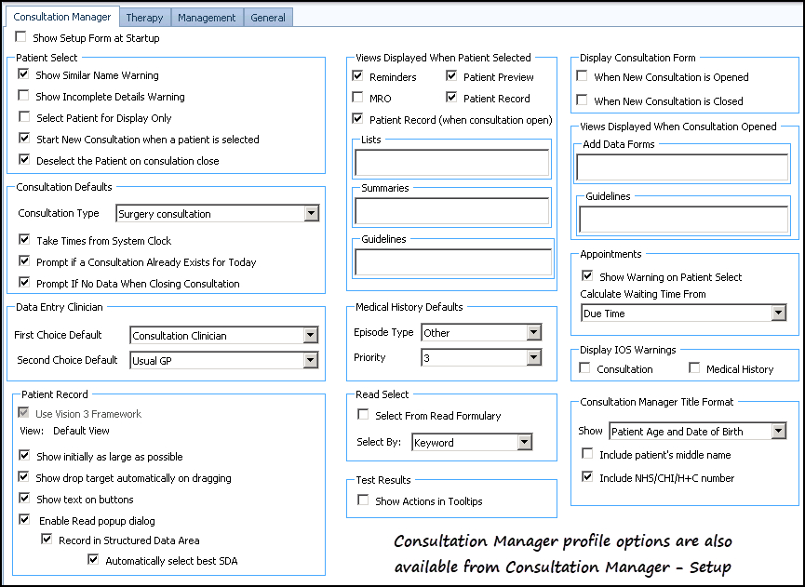Expand the First Choice Default dropdown
This screenshot has height=587, width=805.
(x=311, y=335)
